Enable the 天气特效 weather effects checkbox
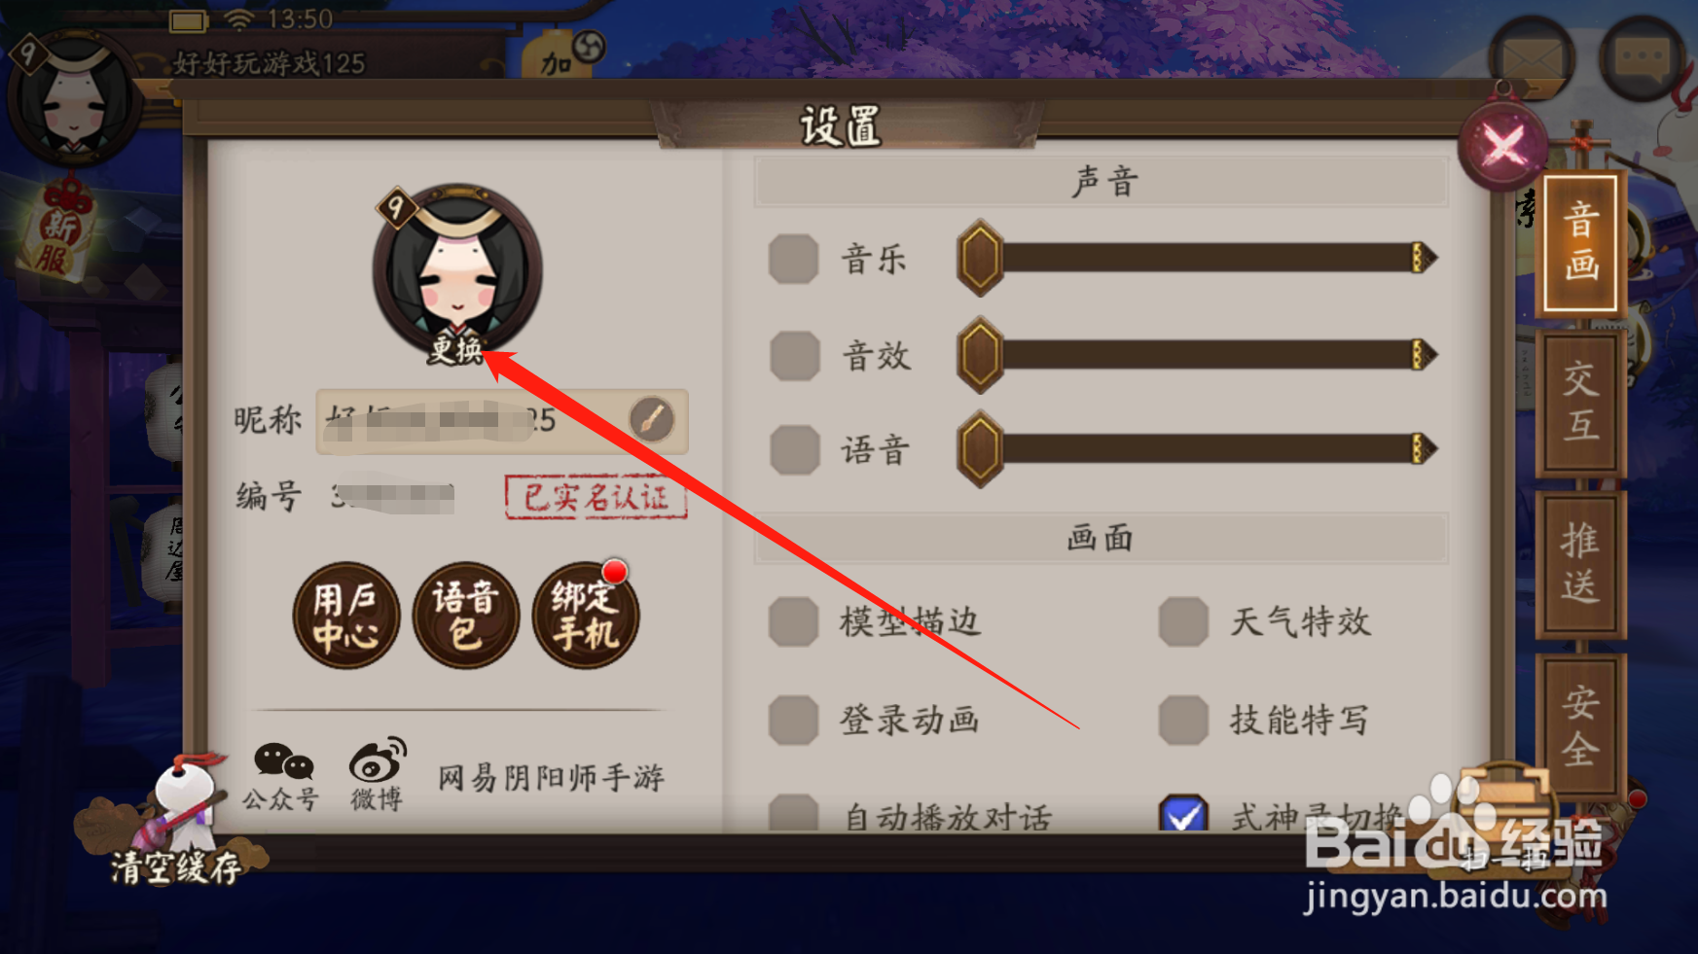This screenshot has height=954, width=1698. (1183, 621)
